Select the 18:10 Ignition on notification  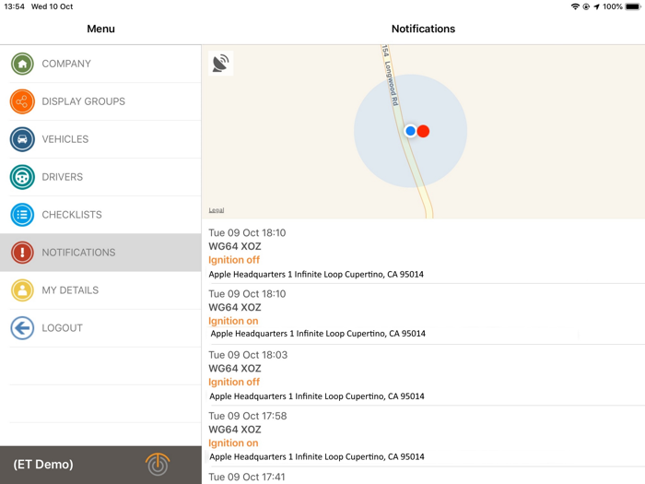click(x=423, y=313)
